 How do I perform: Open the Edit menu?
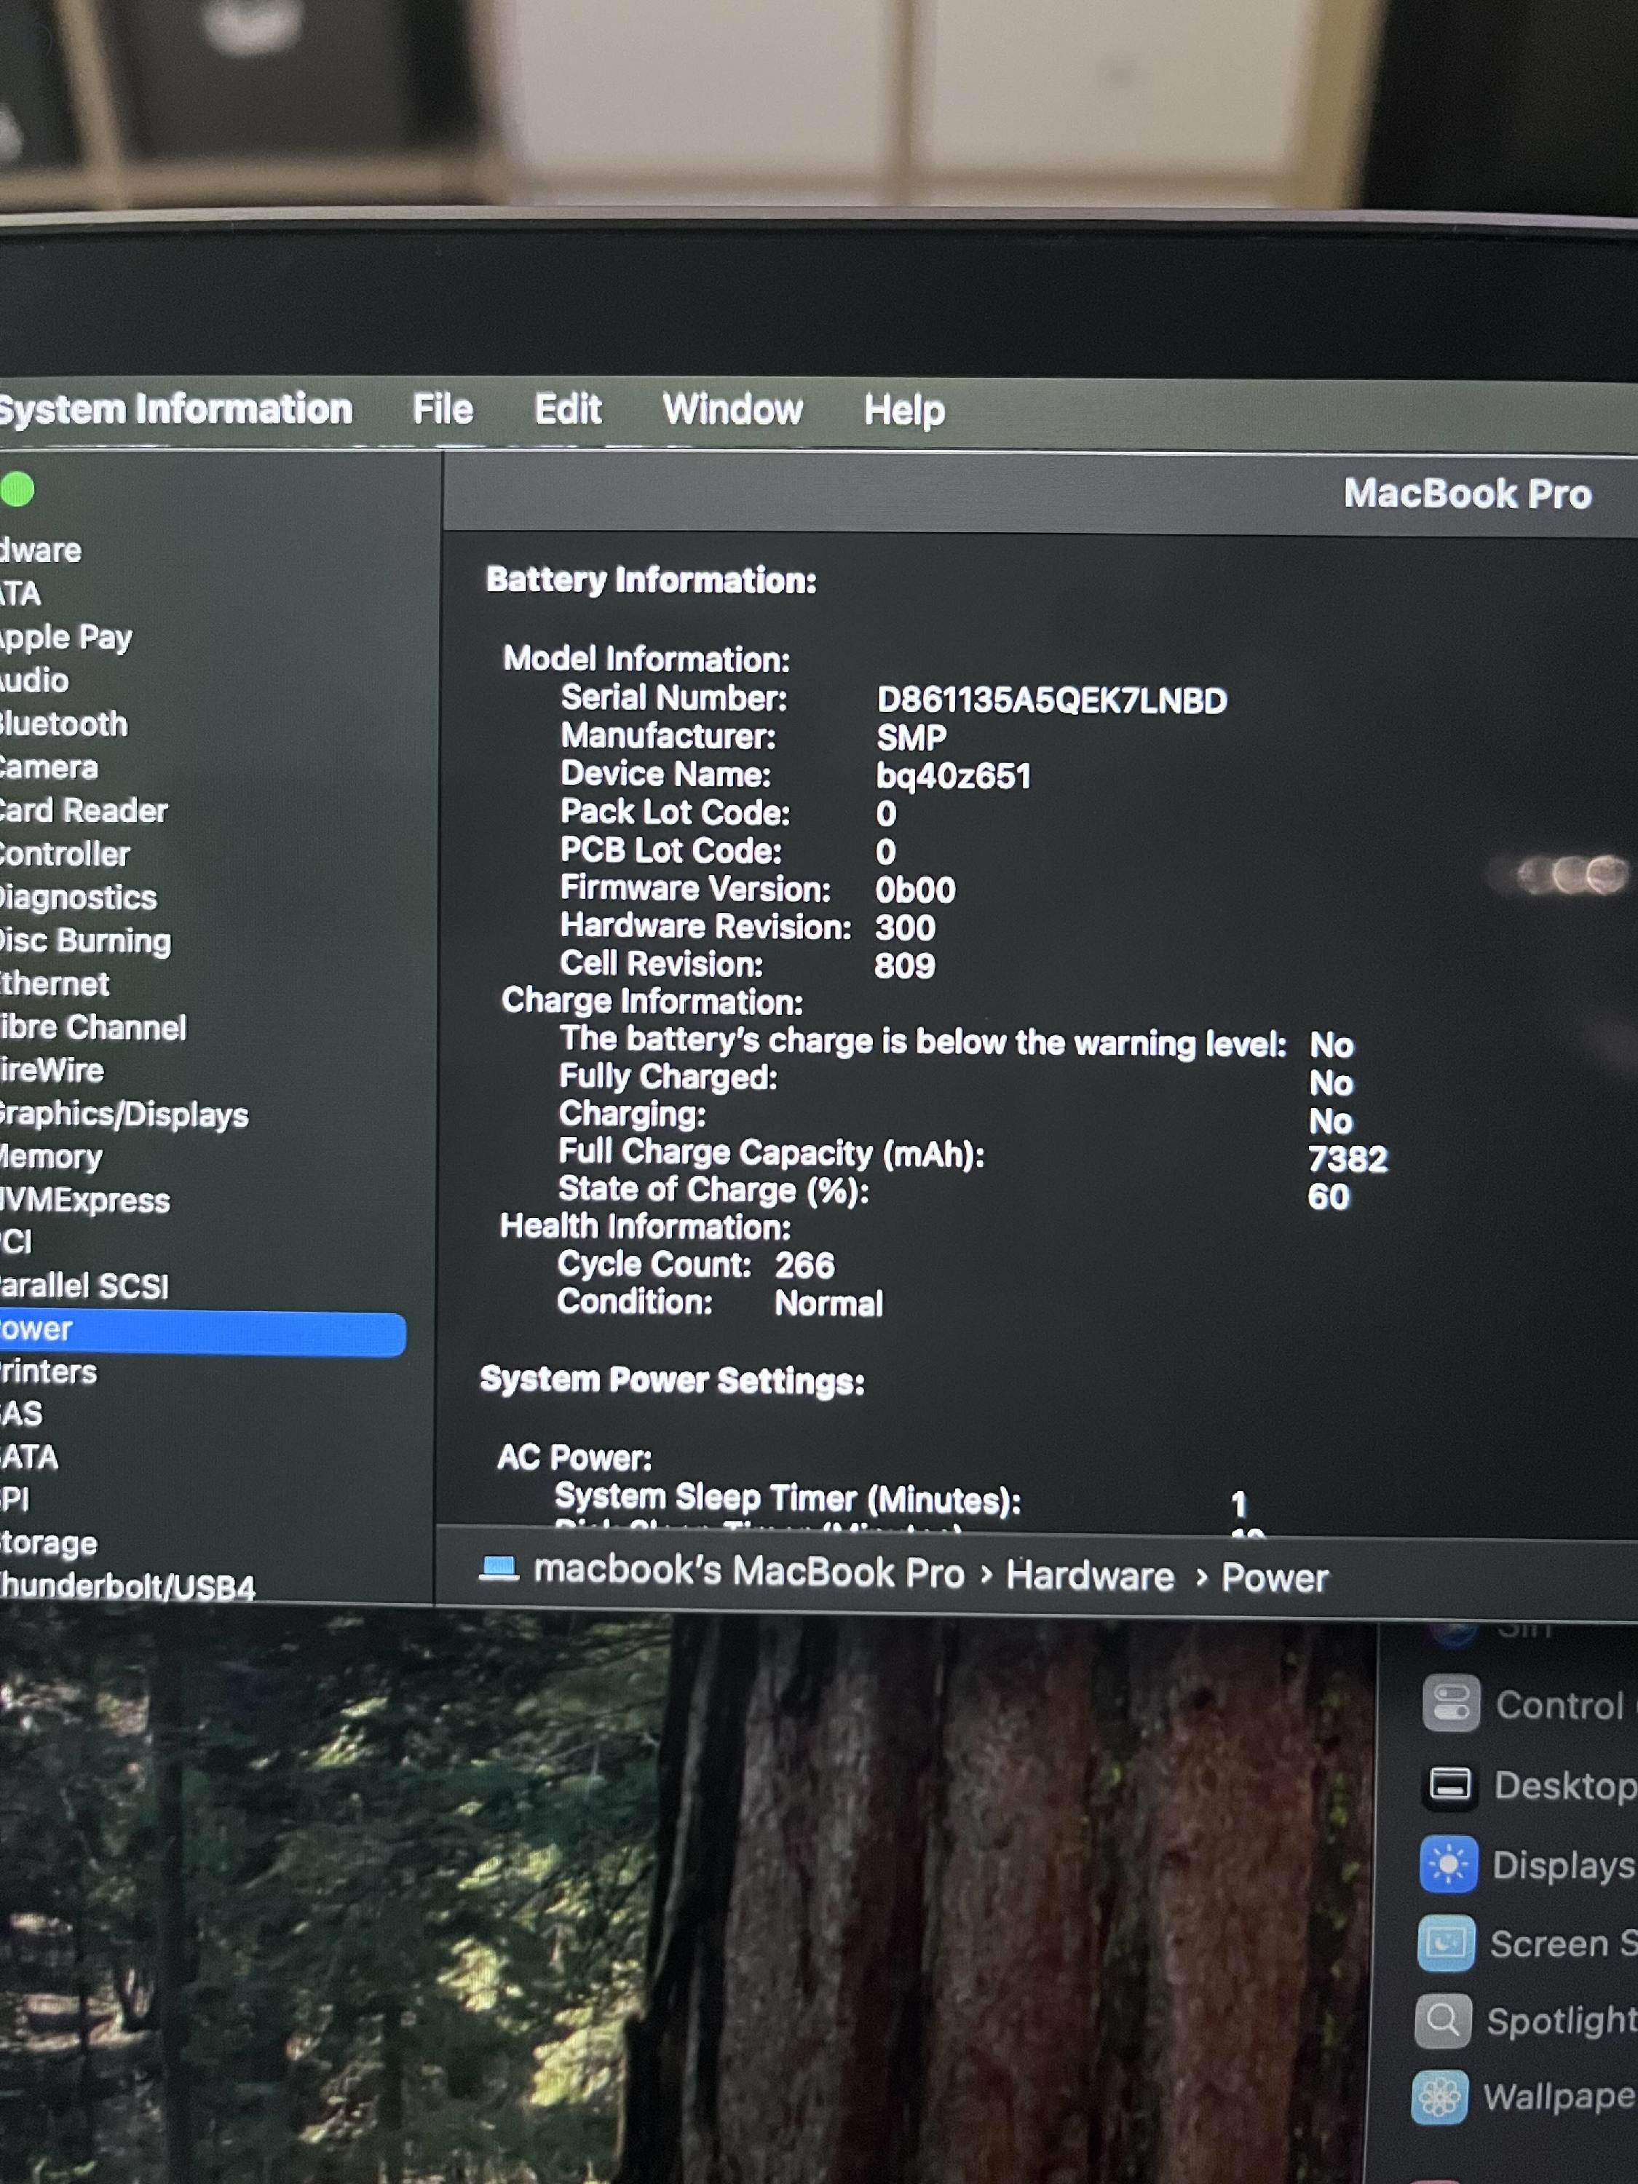[568, 408]
